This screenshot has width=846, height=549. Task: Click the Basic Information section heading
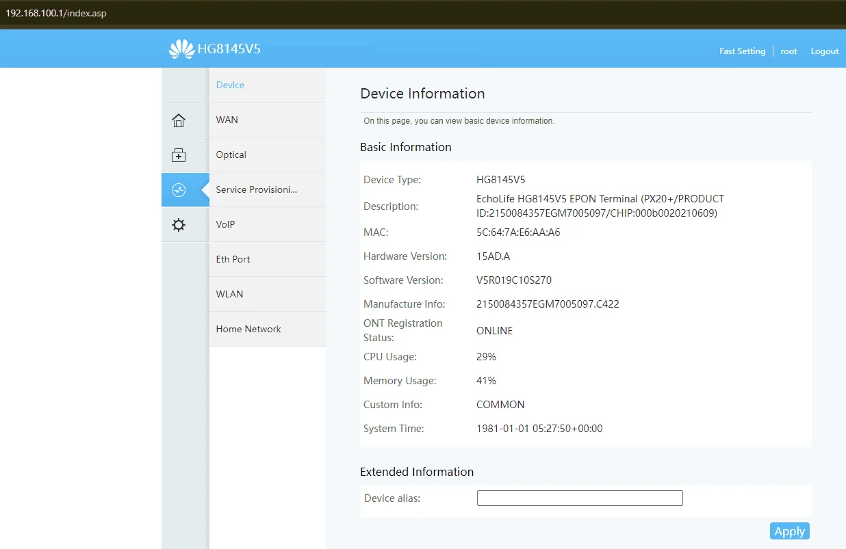point(406,147)
